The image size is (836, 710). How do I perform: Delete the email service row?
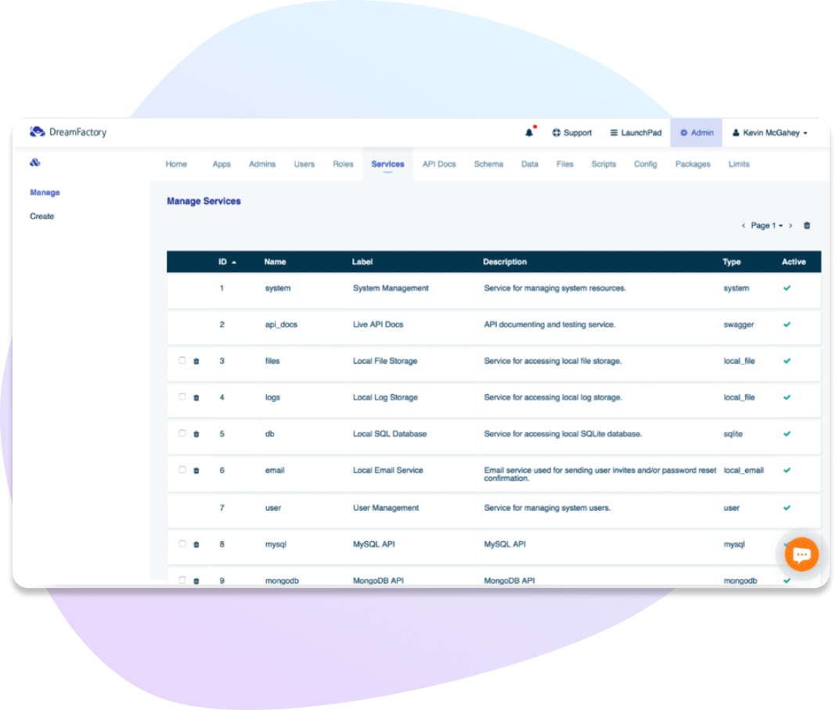coord(196,471)
